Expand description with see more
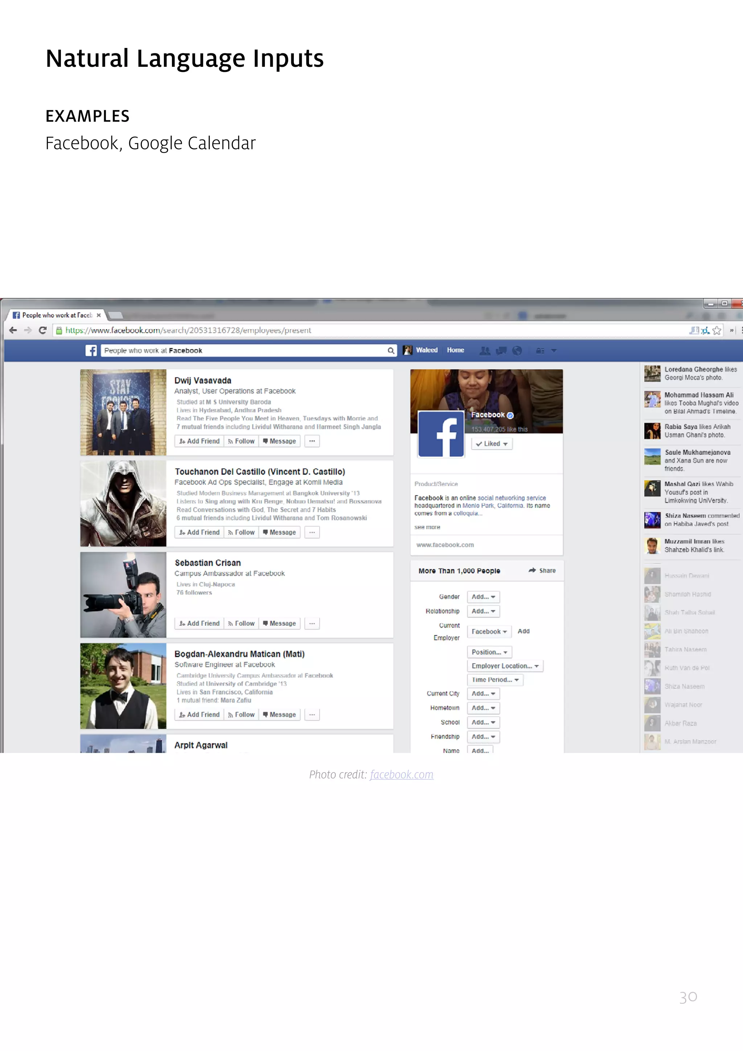743x1051 pixels. tap(427, 527)
